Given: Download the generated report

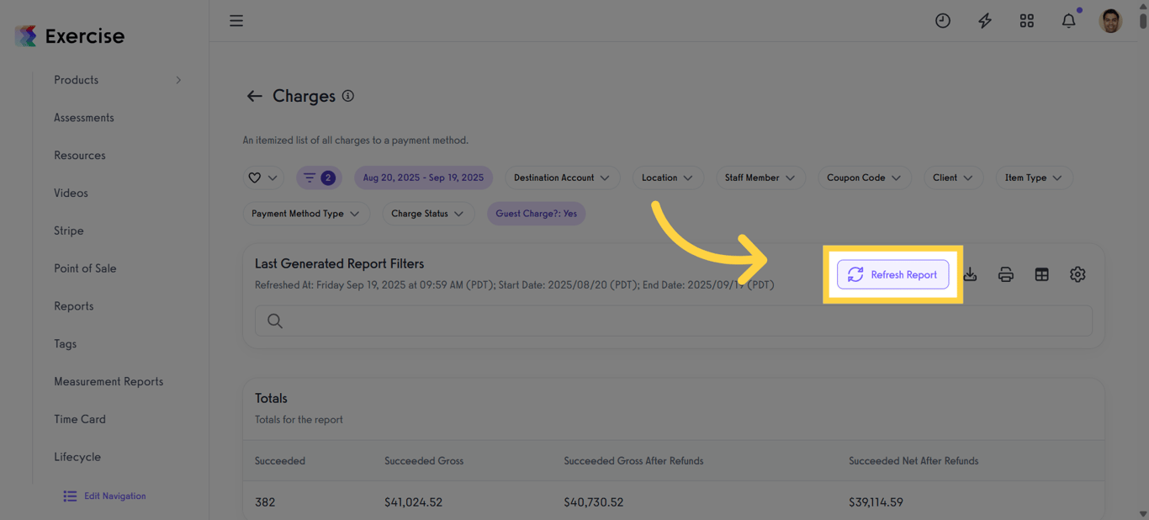Looking at the screenshot, I should pyautogui.click(x=971, y=274).
